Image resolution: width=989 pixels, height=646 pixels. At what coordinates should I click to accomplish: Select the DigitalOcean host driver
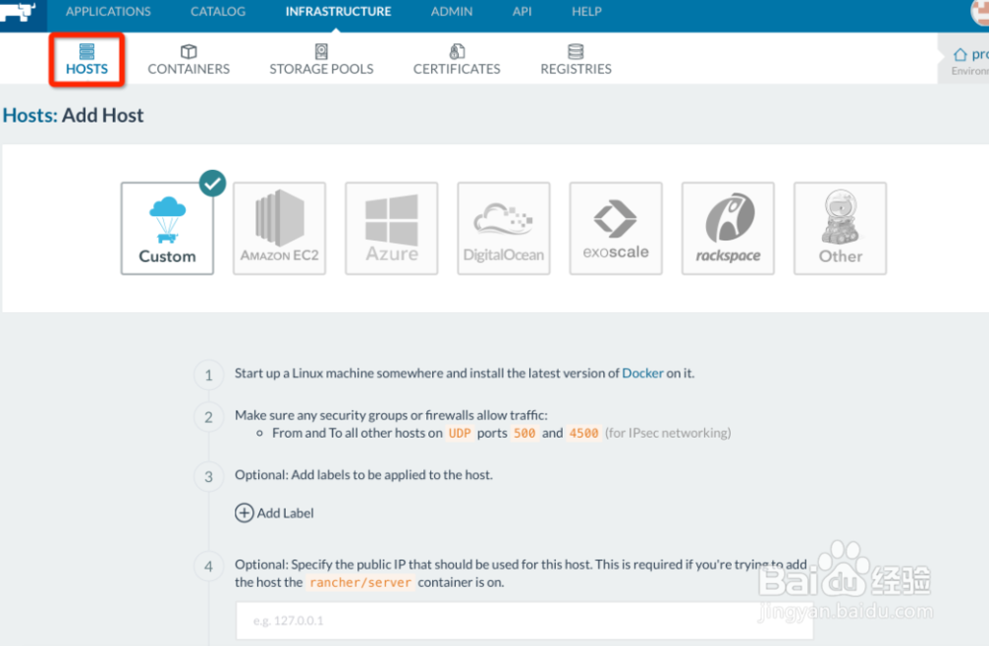[x=503, y=228]
